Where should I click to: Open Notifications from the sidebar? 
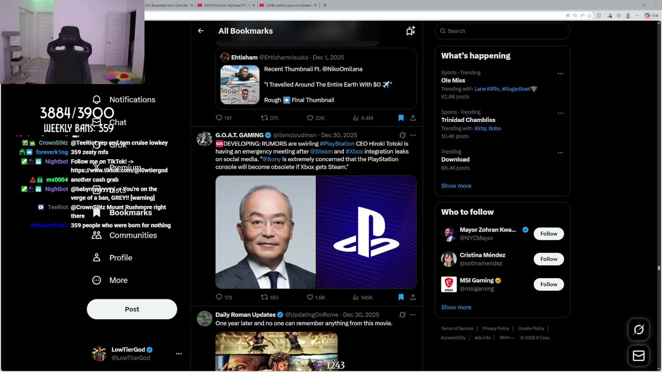(x=124, y=100)
